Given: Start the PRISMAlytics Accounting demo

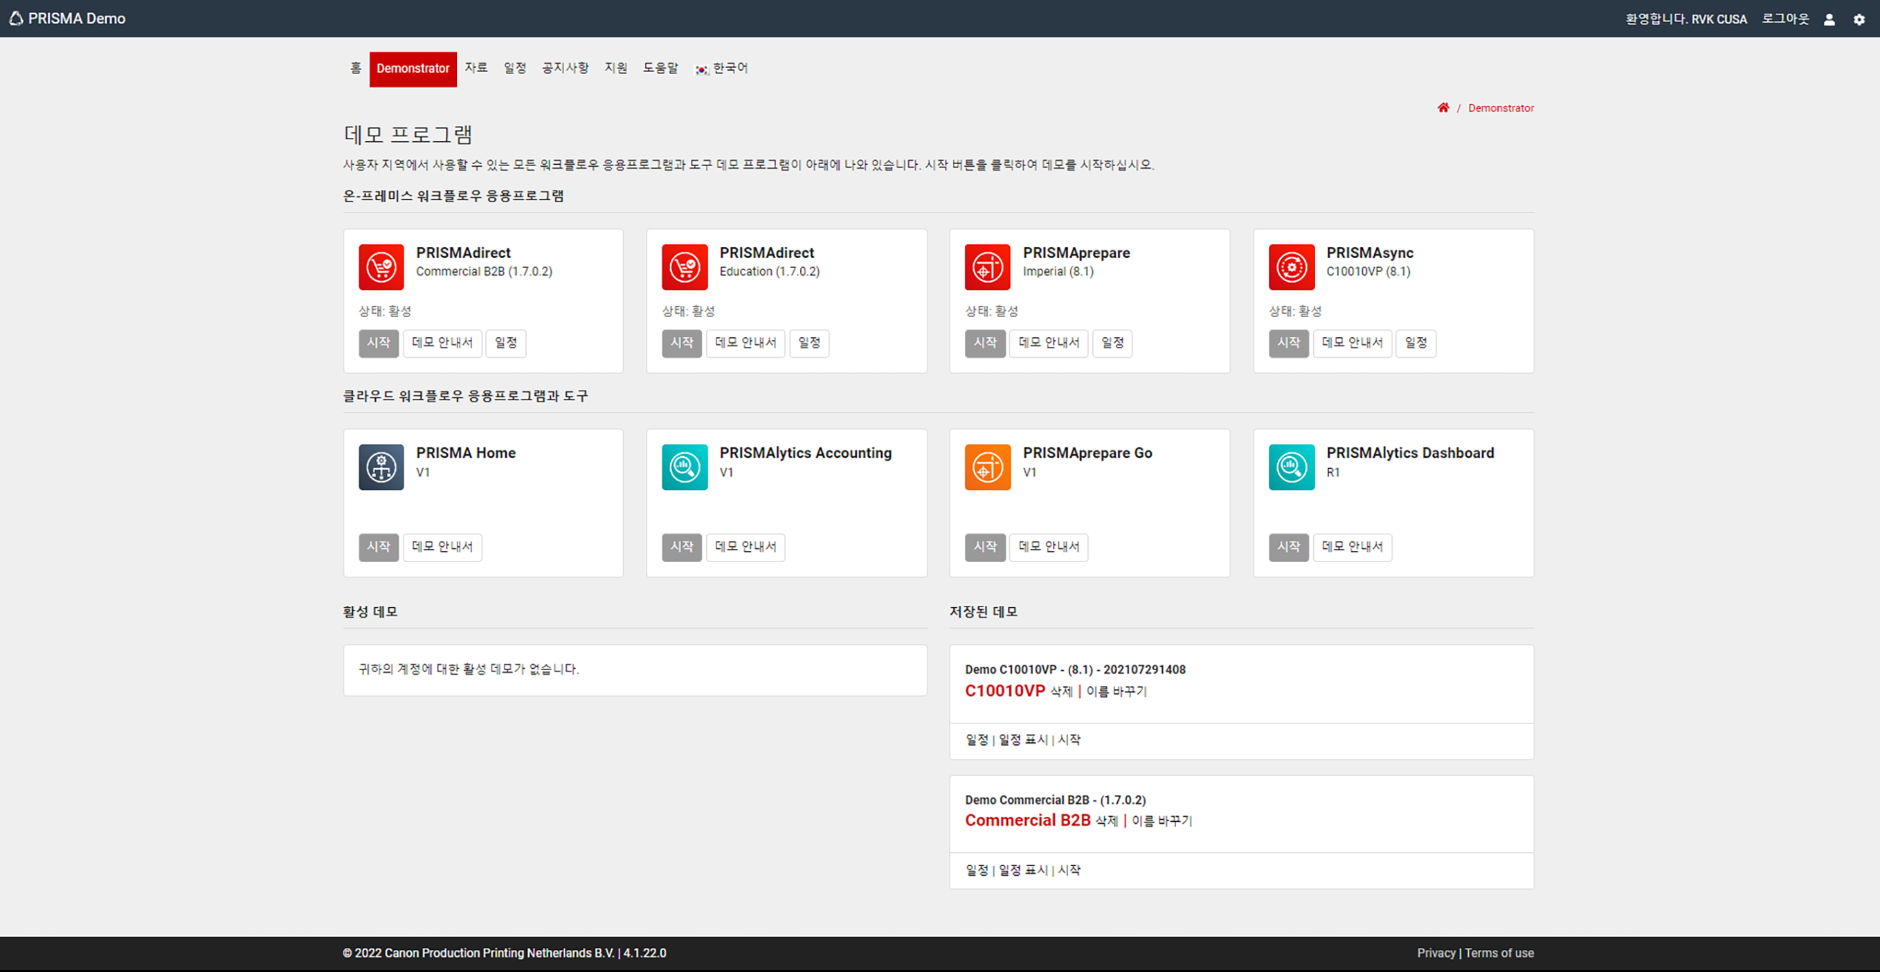Looking at the screenshot, I should click(x=682, y=548).
